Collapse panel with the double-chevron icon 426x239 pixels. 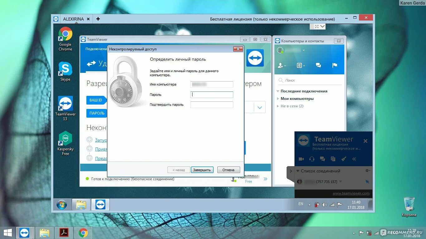click(x=354, y=159)
